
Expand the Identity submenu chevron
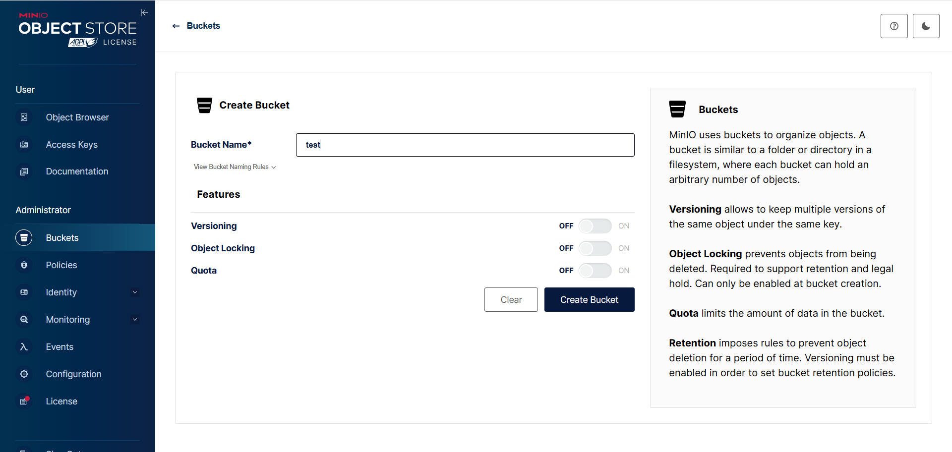click(x=135, y=292)
